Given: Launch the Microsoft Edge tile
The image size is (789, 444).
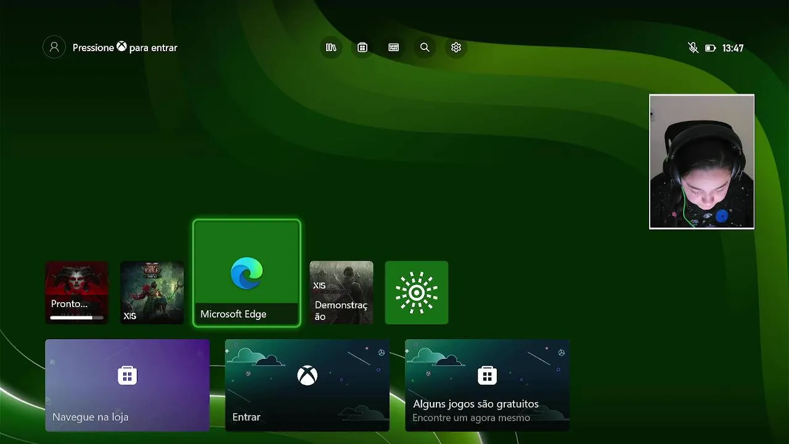Looking at the screenshot, I should [x=247, y=273].
